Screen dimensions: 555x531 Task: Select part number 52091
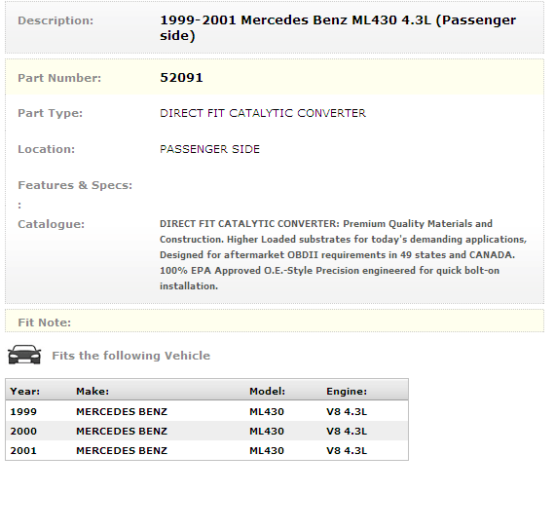click(181, 78)
